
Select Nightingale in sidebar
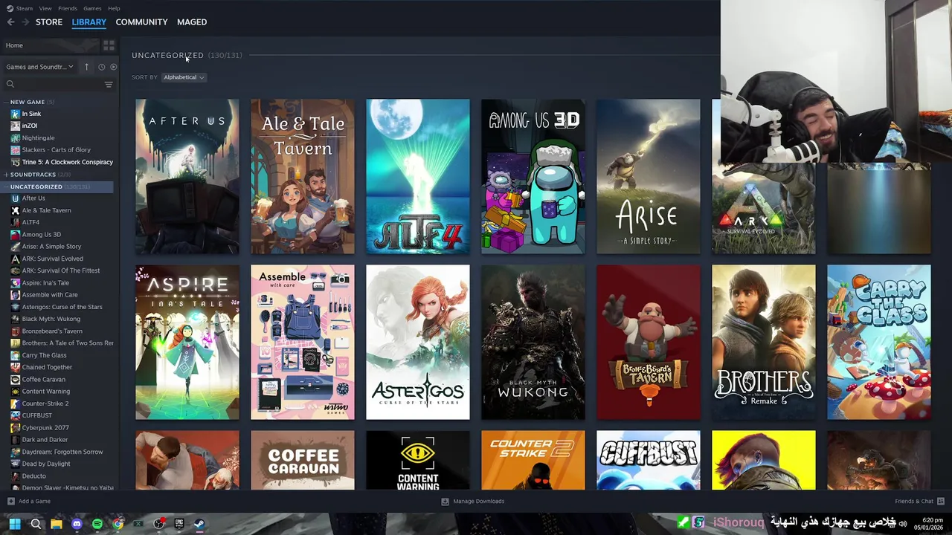coord(38,138)
